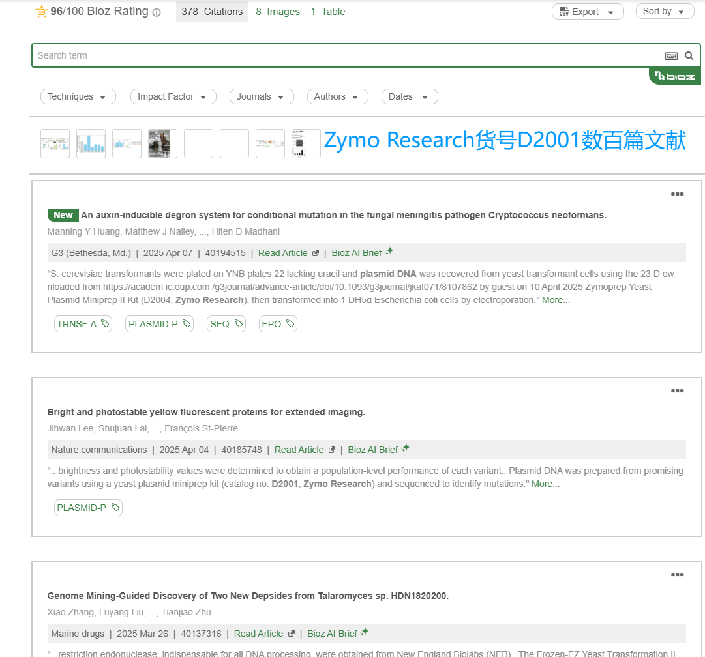This screenshot has width=705, height=657.
Task: Click PubMed ID 40137316
Action: [201, 634]
